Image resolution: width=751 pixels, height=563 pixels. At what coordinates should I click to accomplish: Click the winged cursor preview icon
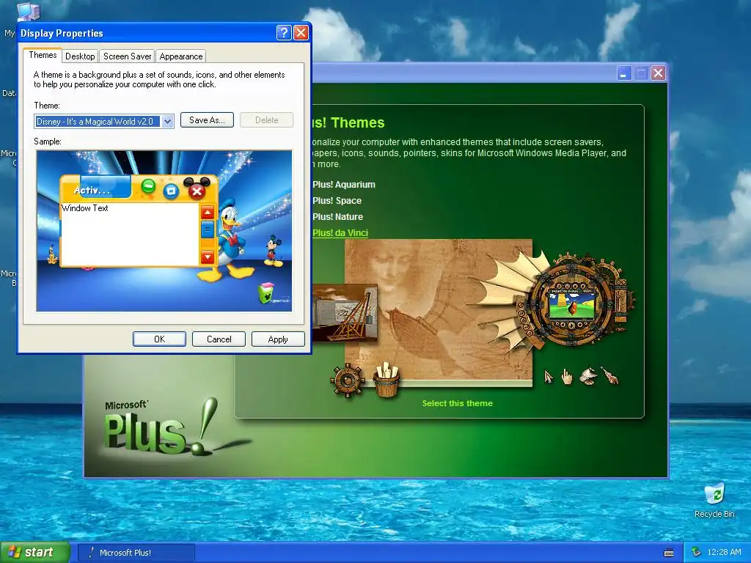[588, 376]
